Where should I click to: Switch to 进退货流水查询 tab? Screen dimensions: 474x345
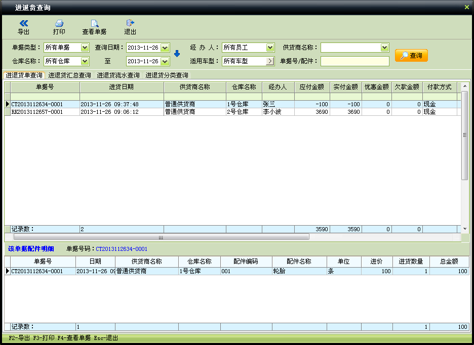click(118, 75)
